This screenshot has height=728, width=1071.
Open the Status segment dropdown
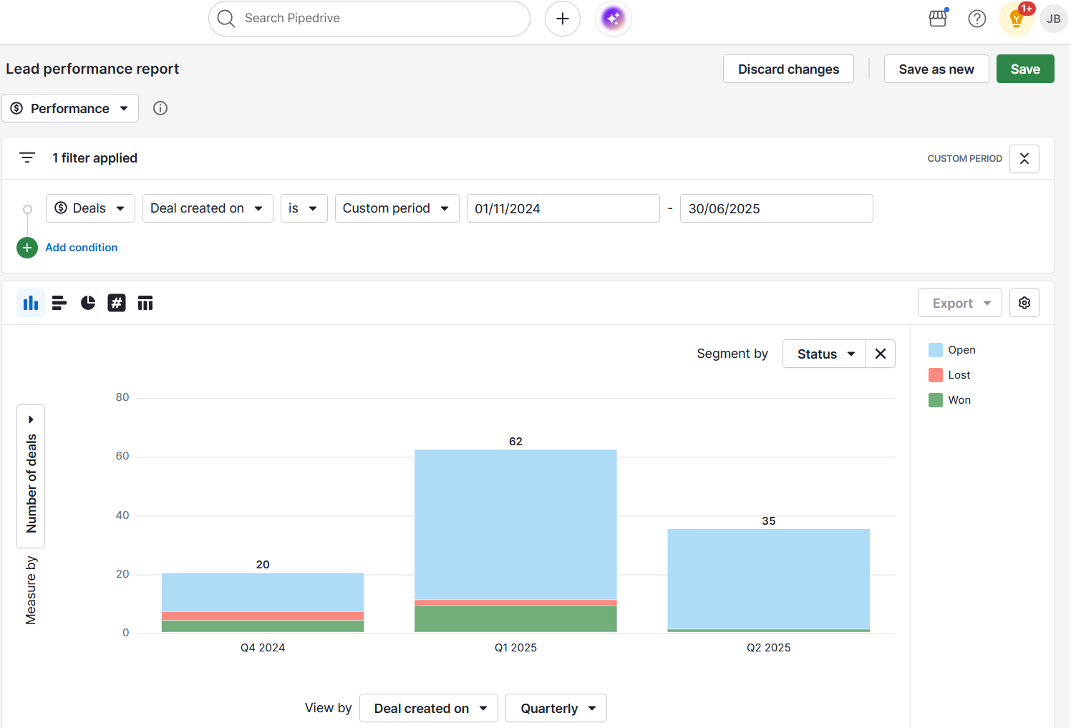(823, 354)
